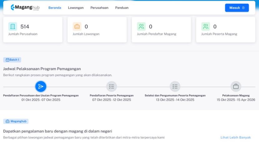This screenshot has height=145, width=259.
Task: Click the checklist icon for Seleksi dan Pengumuman
Action: coord(175,87)
